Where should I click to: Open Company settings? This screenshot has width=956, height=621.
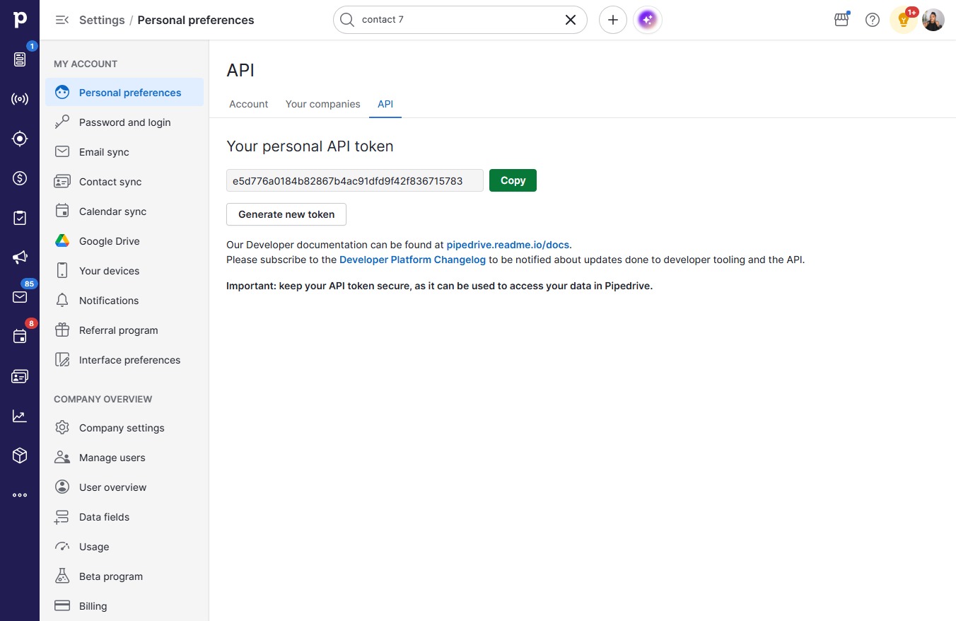124,428
